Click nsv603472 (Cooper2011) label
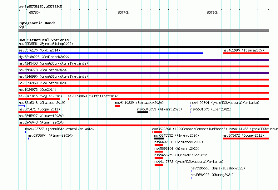This screenshot has height=190, width=278. 243,135
